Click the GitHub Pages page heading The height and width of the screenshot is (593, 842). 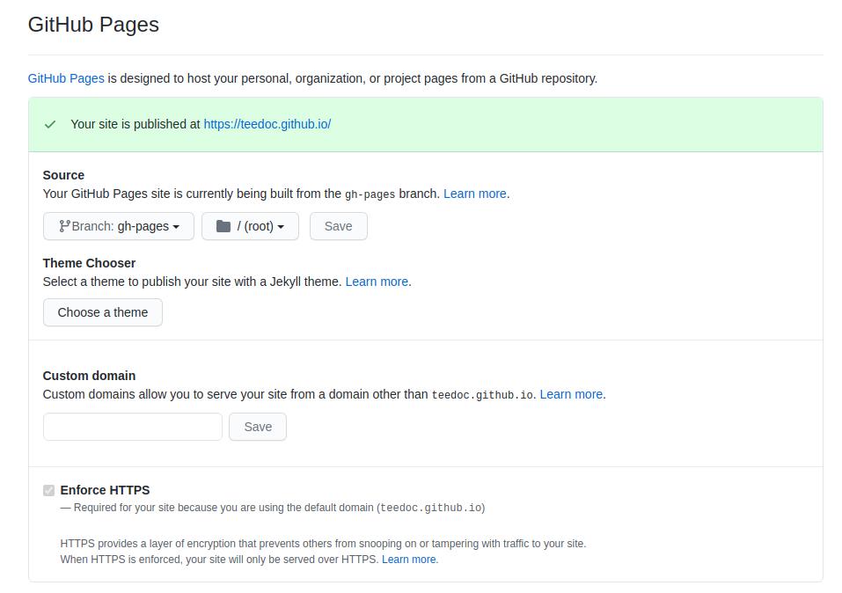point(93,25)
